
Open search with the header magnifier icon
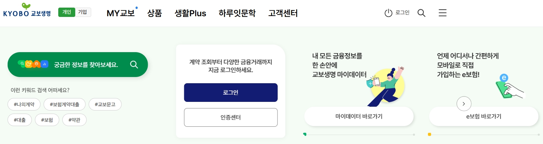coord(421,13)
